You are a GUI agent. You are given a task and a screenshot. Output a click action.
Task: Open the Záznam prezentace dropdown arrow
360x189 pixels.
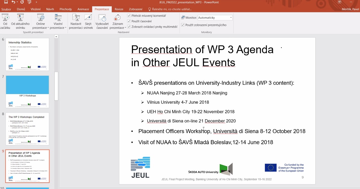click(125, 28)
